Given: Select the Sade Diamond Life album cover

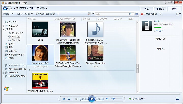Looking at the screenshot, I should click(x=40, y=29).
